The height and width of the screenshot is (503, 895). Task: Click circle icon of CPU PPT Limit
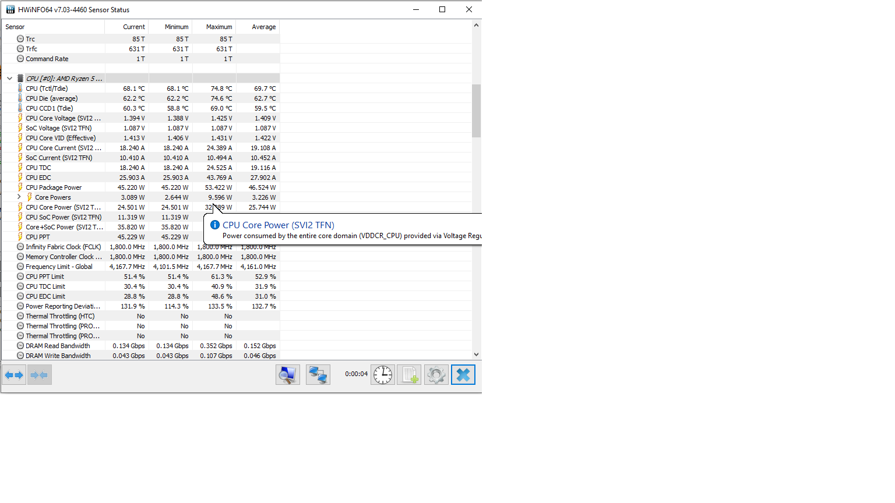(x=20, y=277)
